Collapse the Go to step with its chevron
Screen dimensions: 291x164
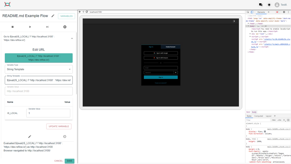(x=72, y=38)
